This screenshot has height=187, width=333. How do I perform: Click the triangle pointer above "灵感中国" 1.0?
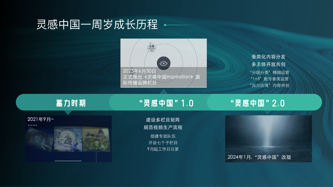164,92
